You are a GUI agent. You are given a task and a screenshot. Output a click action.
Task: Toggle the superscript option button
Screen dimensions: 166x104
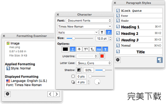click(86, 49)
